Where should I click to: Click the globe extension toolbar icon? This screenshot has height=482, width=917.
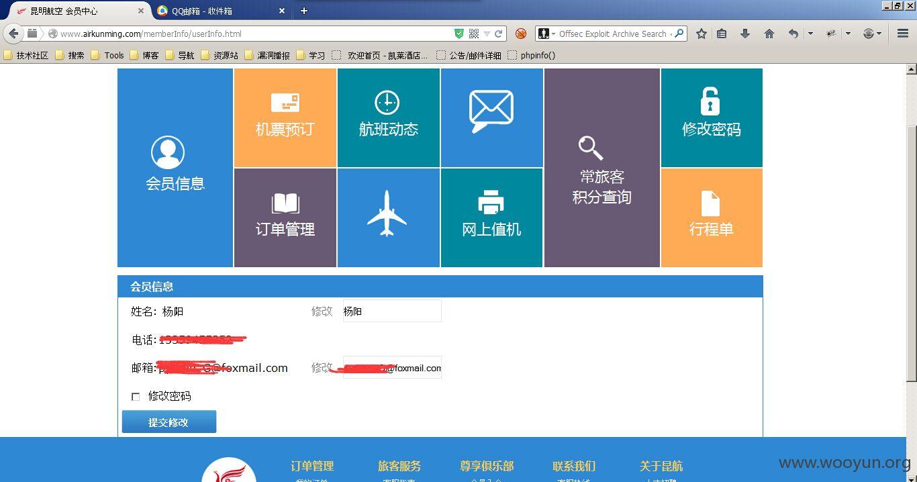tap(869, 34)
